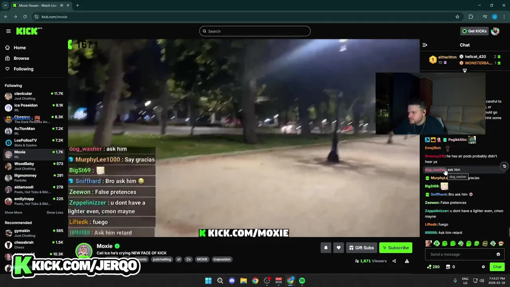Open a new browser tab

(x=77, y=5)
